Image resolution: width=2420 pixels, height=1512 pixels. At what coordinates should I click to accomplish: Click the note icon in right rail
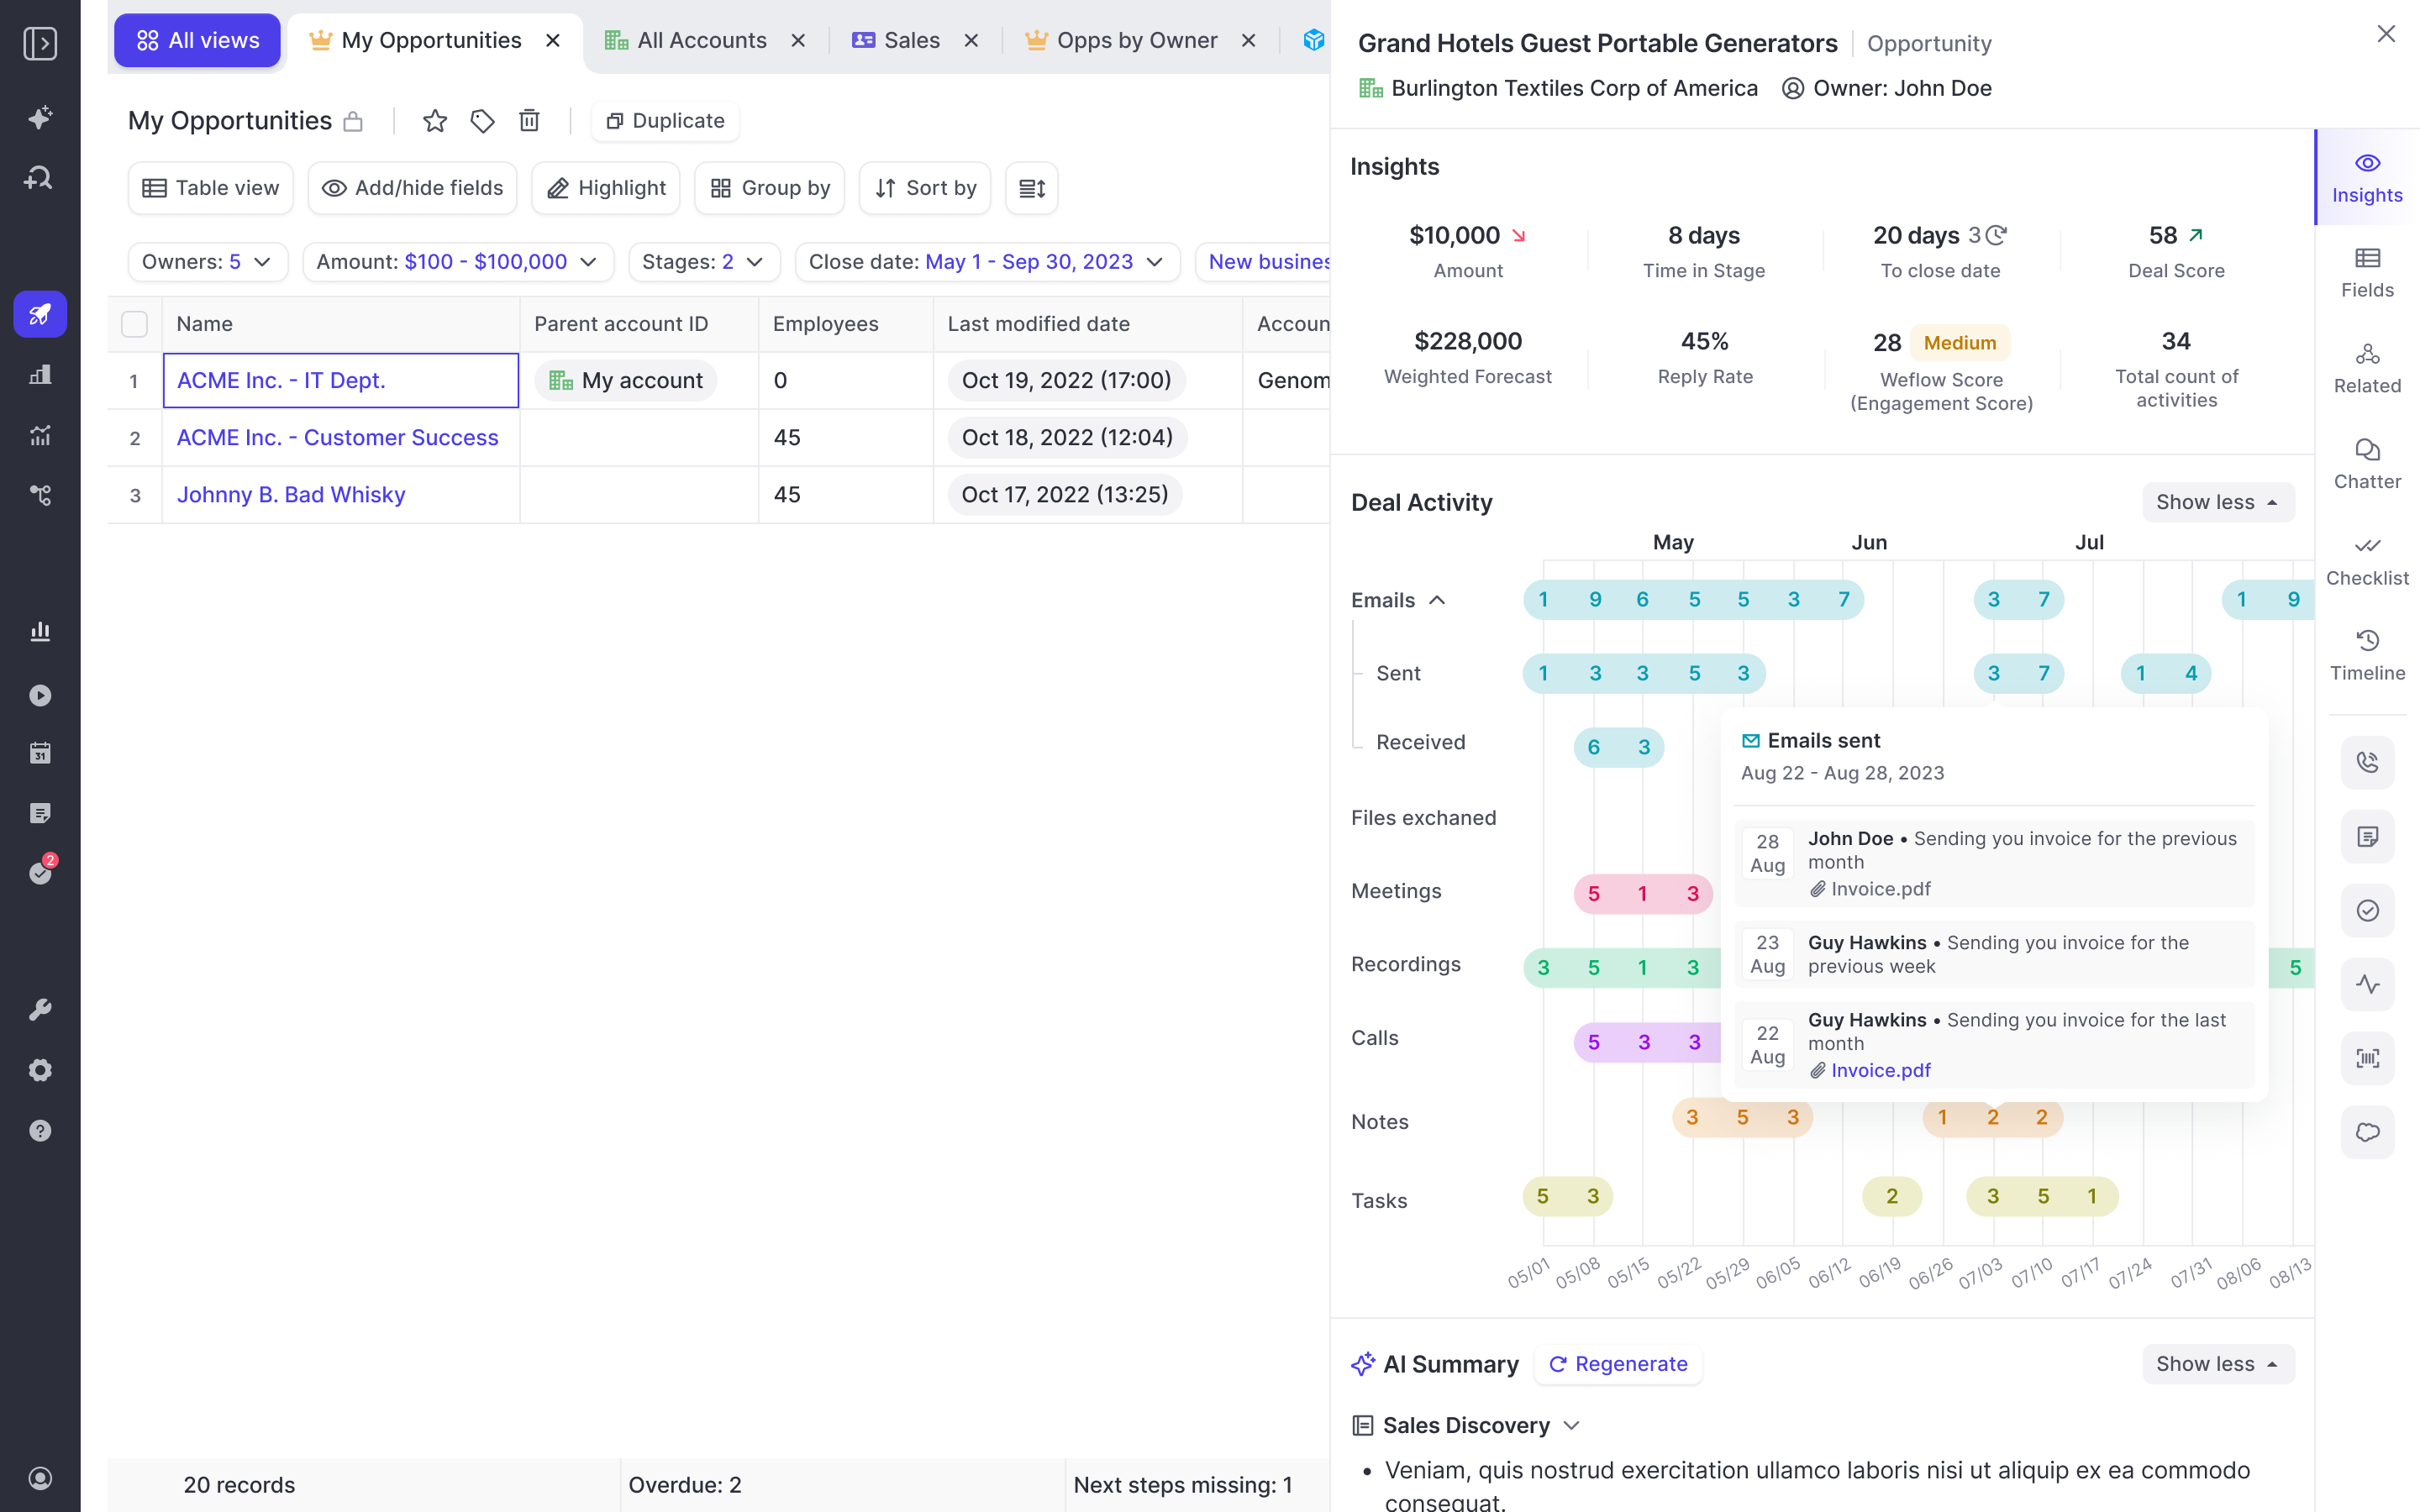(x=2367, y=836)
